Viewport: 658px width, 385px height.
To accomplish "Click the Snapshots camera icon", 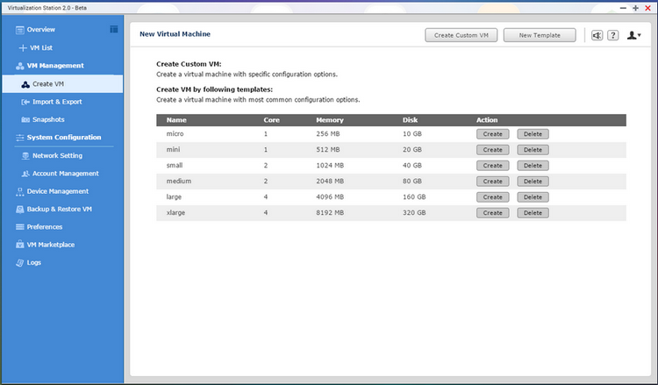I will 25,119.
